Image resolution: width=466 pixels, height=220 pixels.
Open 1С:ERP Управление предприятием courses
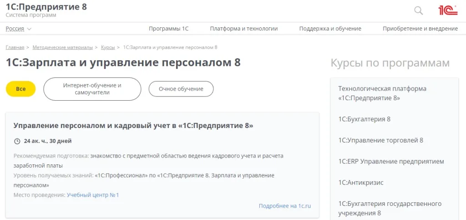[x=391, y=161]
